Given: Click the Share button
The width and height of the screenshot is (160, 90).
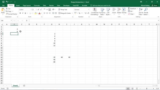Looking at the screenshot, I should click(154, 5).
